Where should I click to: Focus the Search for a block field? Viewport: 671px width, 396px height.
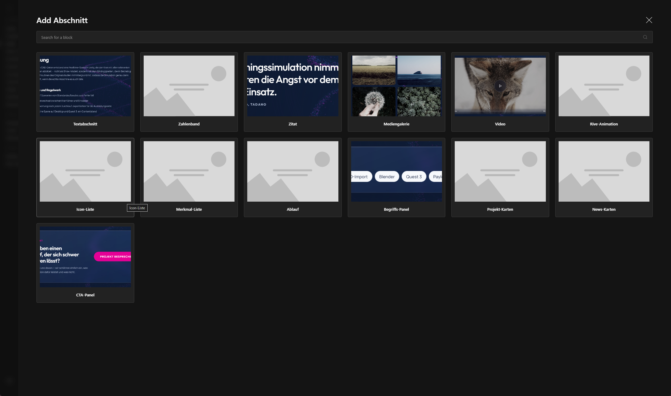coord(344,37)
